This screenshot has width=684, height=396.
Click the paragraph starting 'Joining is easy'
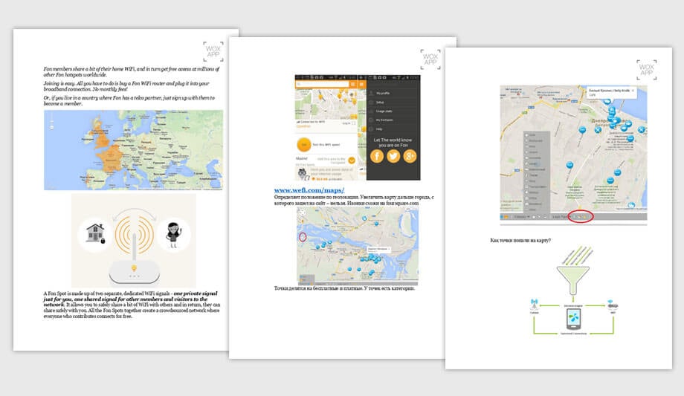(x=126, y=86)
